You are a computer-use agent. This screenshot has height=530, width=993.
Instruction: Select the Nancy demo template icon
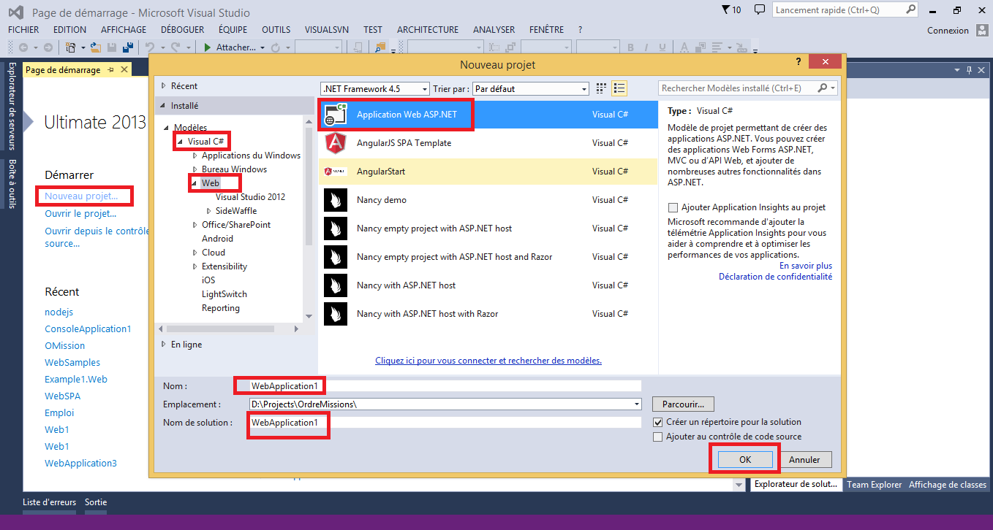[336, 200]
